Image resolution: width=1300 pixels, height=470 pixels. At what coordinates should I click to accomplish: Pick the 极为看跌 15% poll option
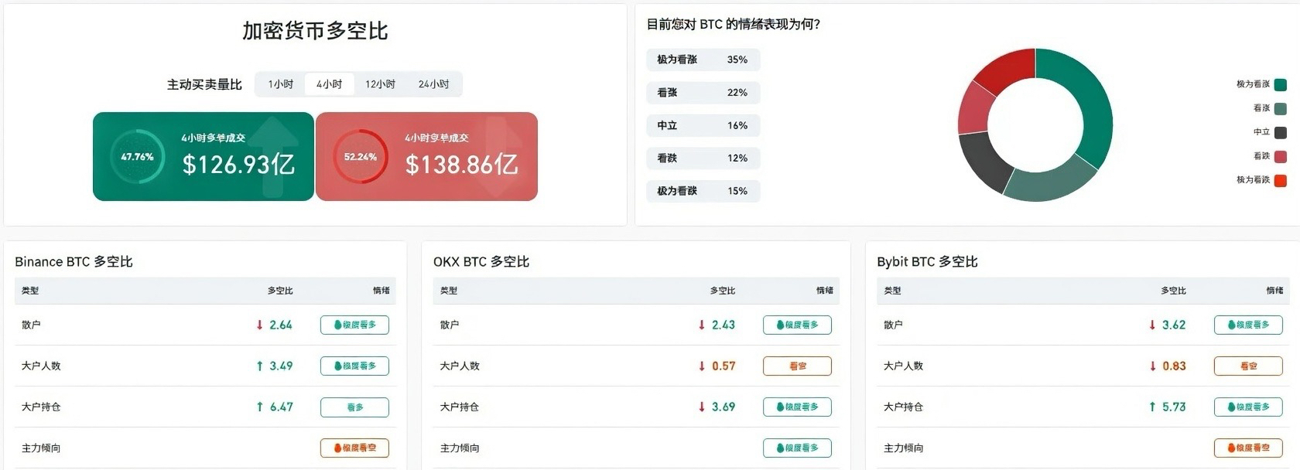pyautogui.click(x=703, y=191)
